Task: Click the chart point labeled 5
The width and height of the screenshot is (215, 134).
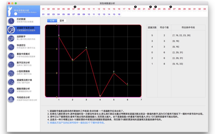Action: click(59, 37)
